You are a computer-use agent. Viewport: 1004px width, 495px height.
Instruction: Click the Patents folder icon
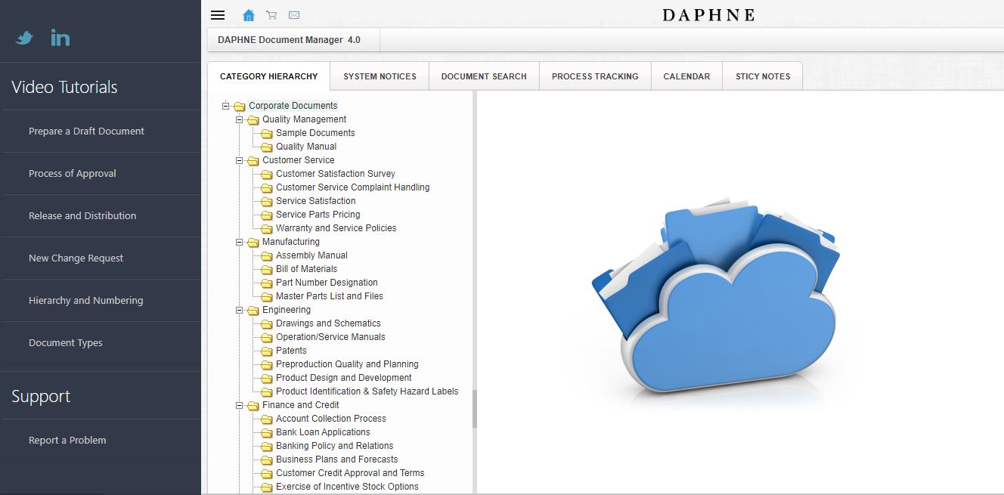click(267, 351)
